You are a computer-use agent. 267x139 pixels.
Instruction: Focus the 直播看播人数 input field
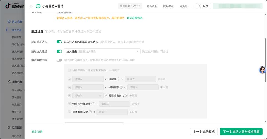(x=112, y=112)
